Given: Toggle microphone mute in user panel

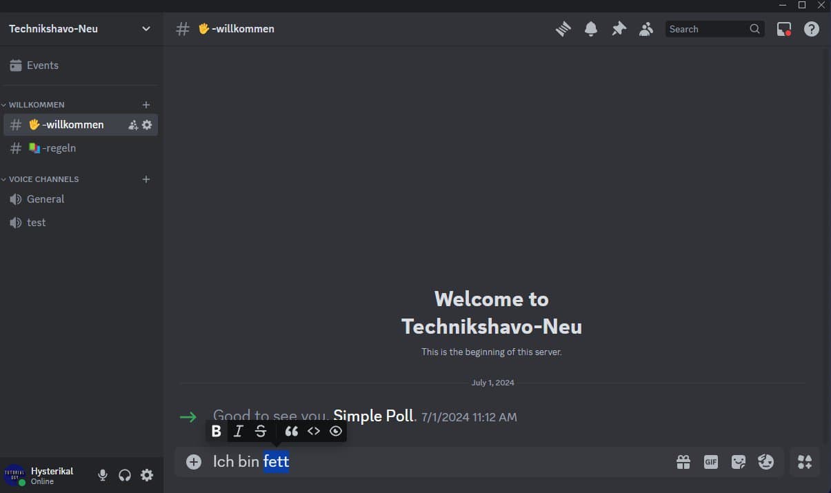Looking at the screenshot, I should pos(103,475).
